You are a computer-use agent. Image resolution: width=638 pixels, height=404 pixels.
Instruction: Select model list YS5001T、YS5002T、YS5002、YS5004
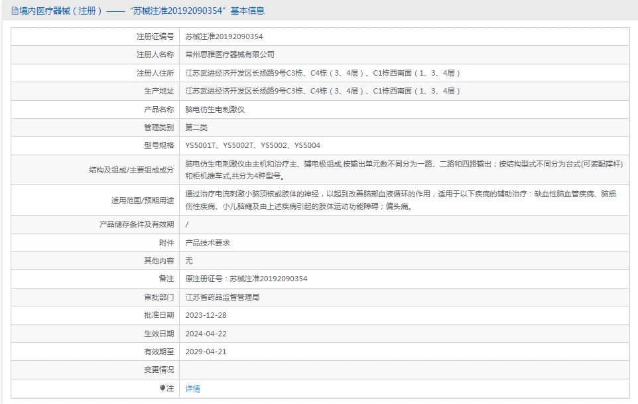click(x=253, y=145)
